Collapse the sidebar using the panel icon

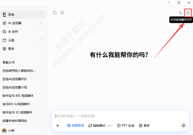coord(55,13)
